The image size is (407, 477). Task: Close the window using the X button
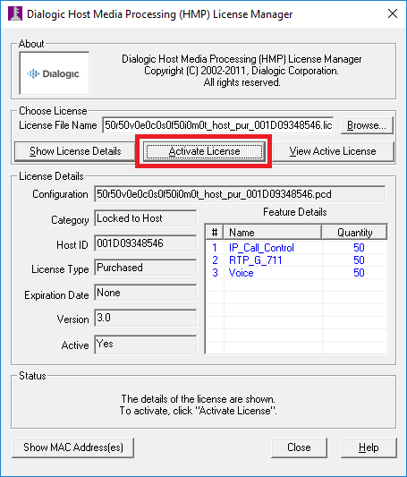(393, 13)
